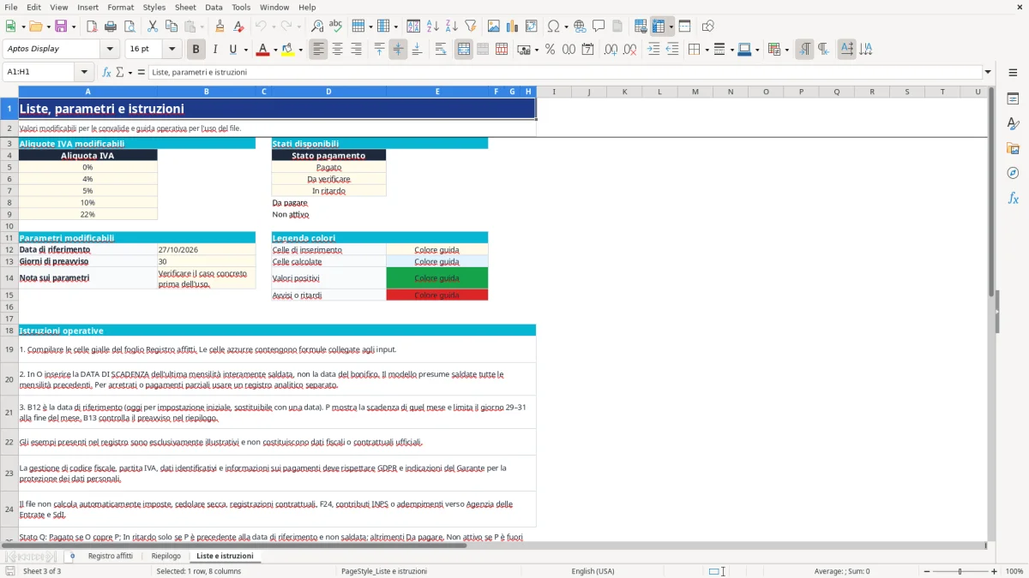The width and height of the screenshot is (1029, 578).
Task: Open the sidebar Properties panel
Action: (1013, 98)
